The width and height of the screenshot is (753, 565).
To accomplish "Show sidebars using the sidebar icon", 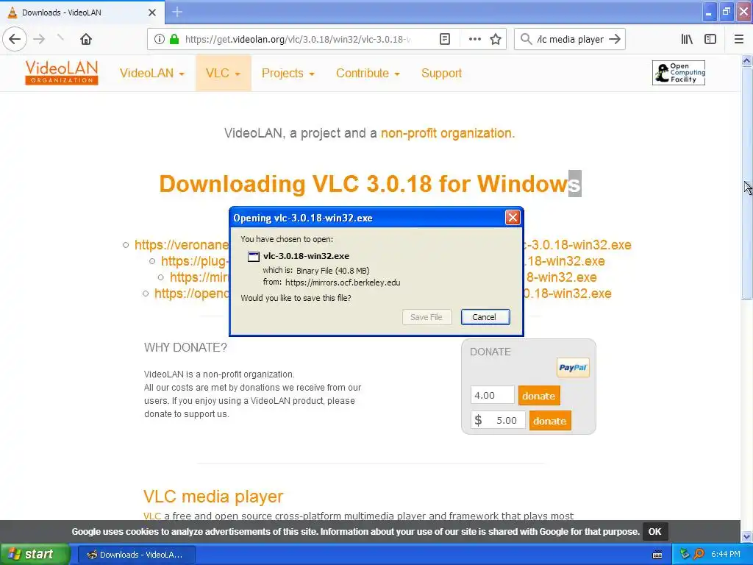I will click(x=710, y=39).
